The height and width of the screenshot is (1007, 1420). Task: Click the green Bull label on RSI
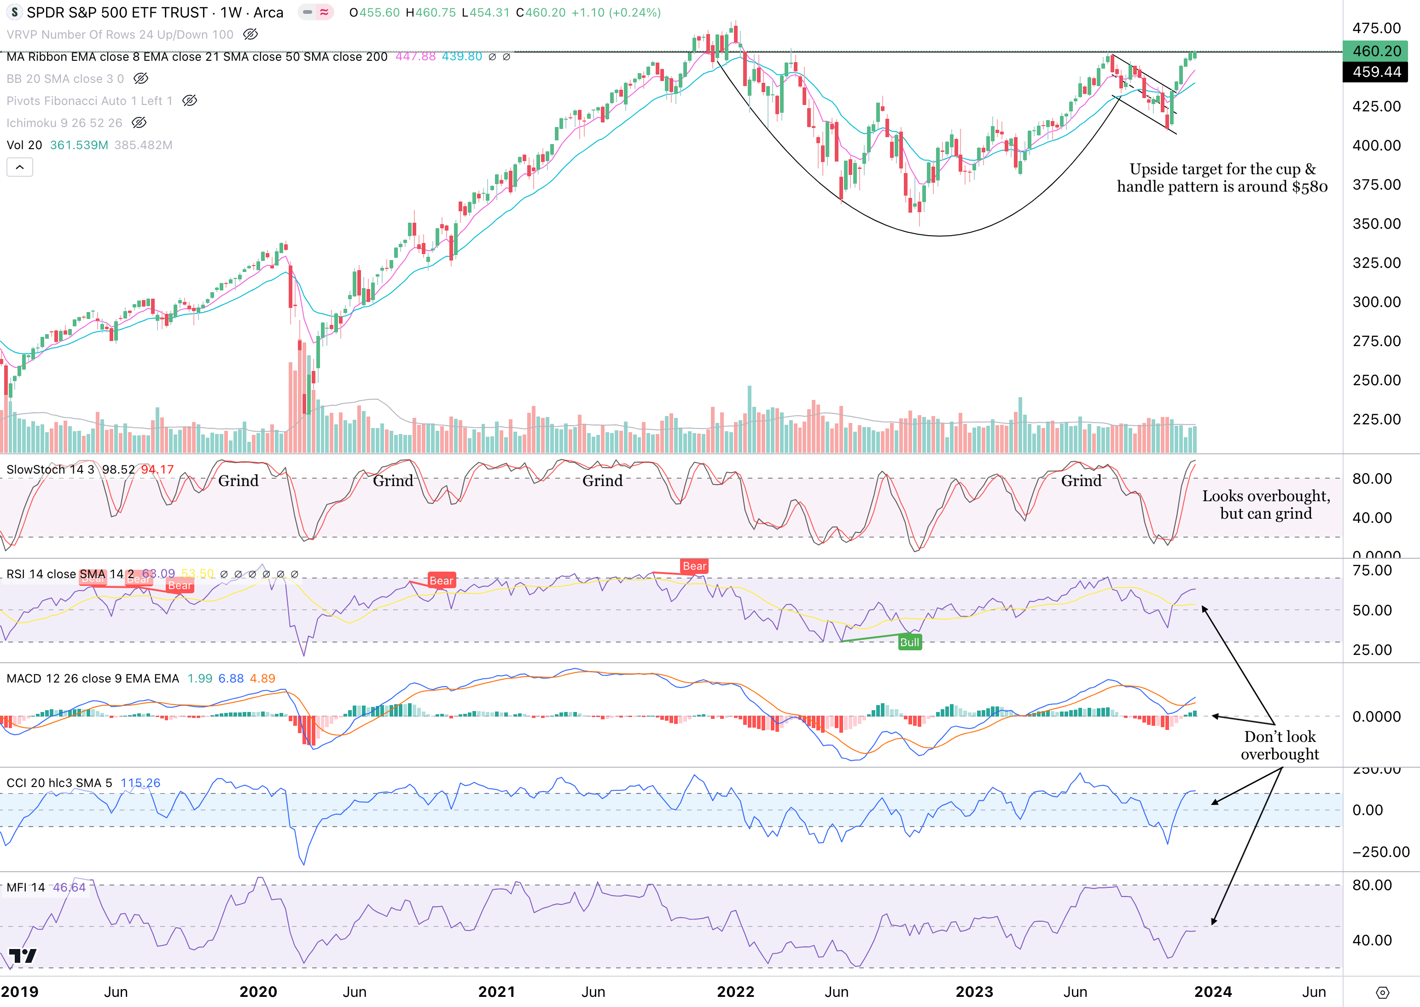[x=910, y=642]
